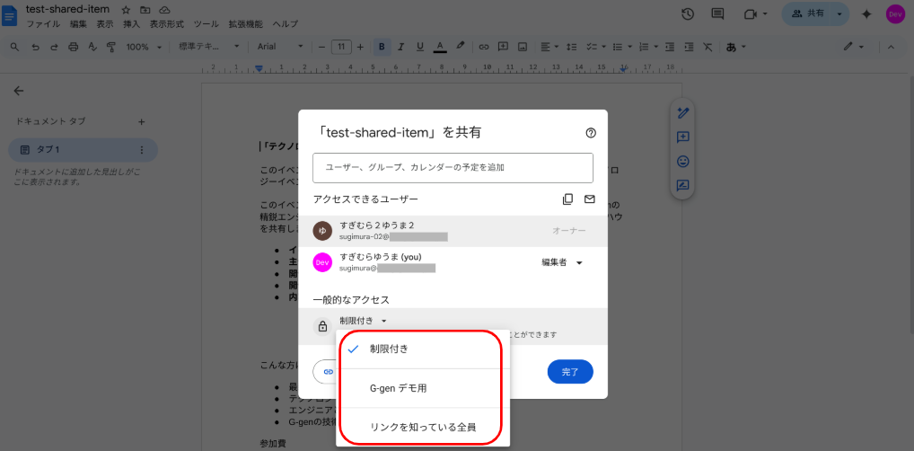Open the checklist dropdown

coord(595,47)
